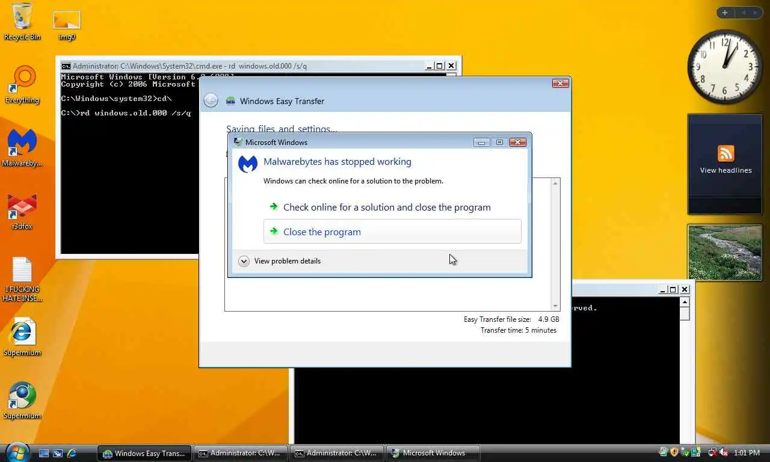Image resolution: width=770 pixels, height=462 pixels.
Task: Click the cmd icon in the rd windows.old.000 title bar
Action: 66,66
